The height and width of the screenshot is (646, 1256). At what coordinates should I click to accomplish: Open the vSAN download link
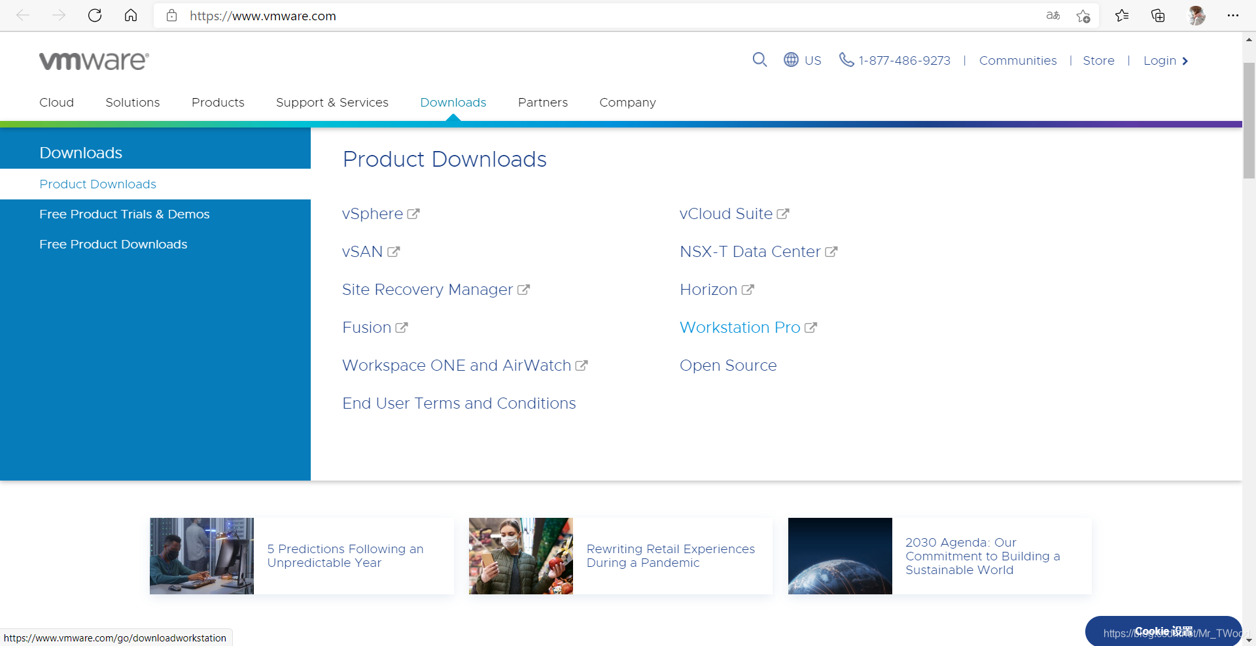pyautogui.click(x=362, y=252)
